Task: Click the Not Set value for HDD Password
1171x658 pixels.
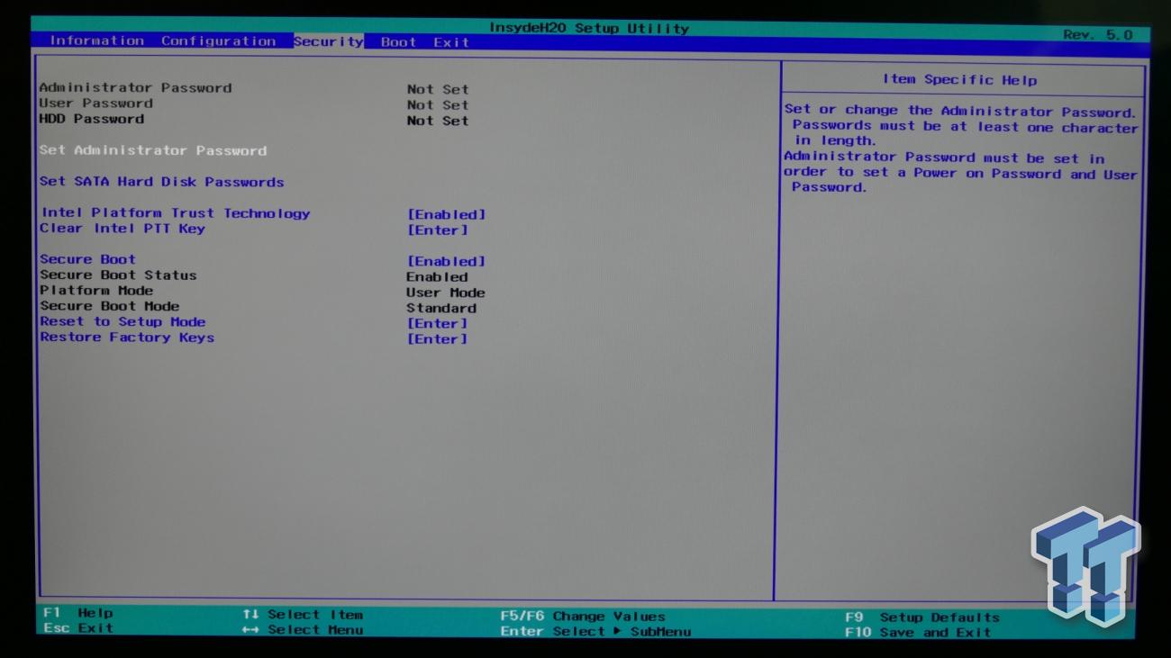Action: (x=438, y=121)
